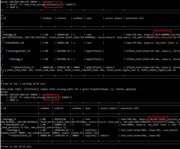Select the TableReader_14 operator id
The height and width of the screenshot is (149, 180).
[15, 125]
